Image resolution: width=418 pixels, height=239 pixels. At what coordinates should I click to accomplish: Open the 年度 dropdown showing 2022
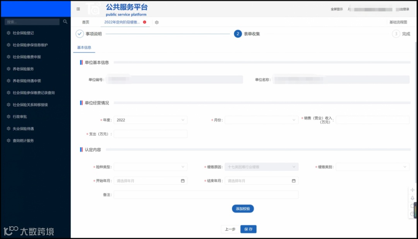[150, 120]
